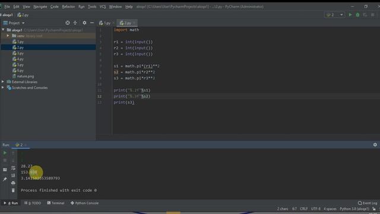
Task: Click the print icon in Run console
Action: pyautogui.click(x=13, y=183)
